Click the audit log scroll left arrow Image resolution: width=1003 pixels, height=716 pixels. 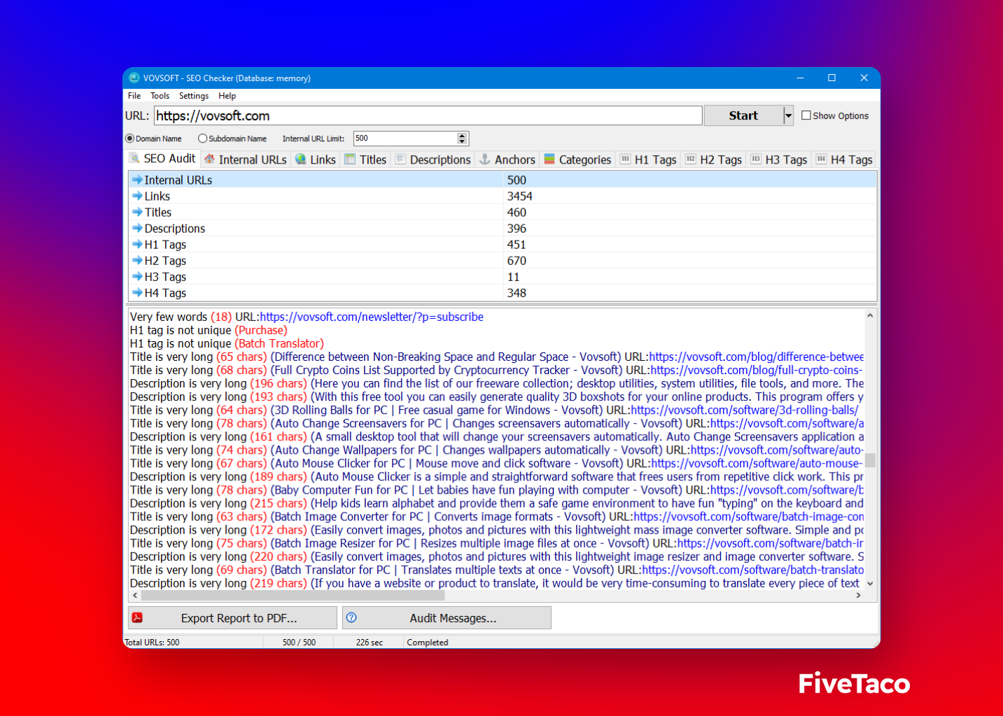tap(135, 596)
